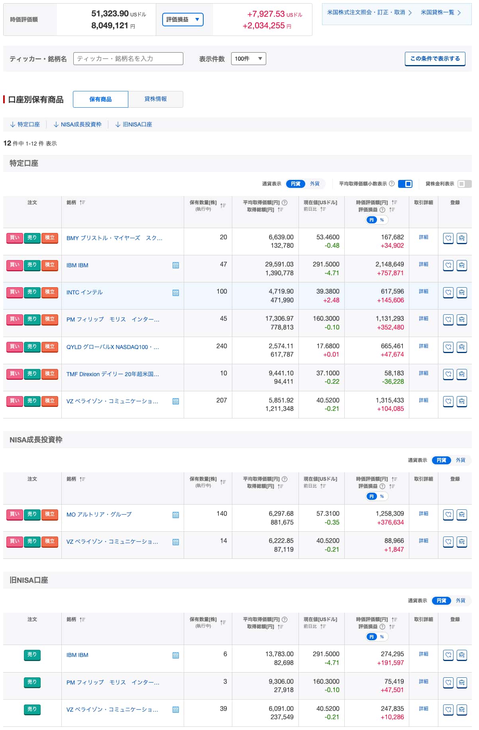Turn off the 平均取得価額小数表示 switch

pyautogui.click(x=405, y=183)
